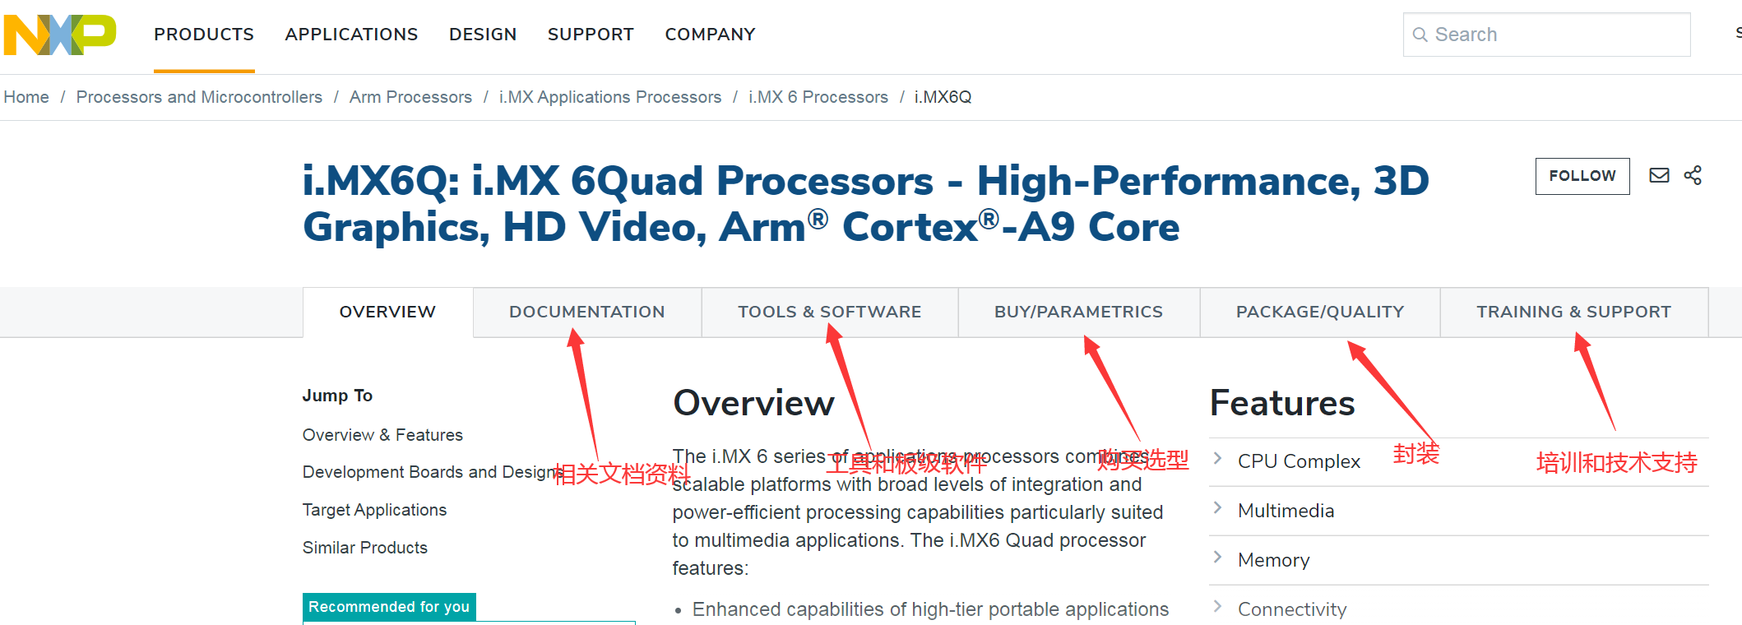The height and width of the screenshot is (625, 1742).
Task: Click the Features section heading
Action: pos(1282,404)
